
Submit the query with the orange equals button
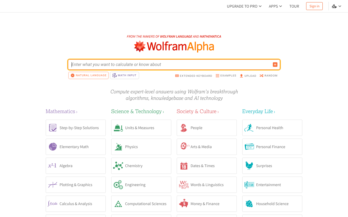click(x=275, y=65)
